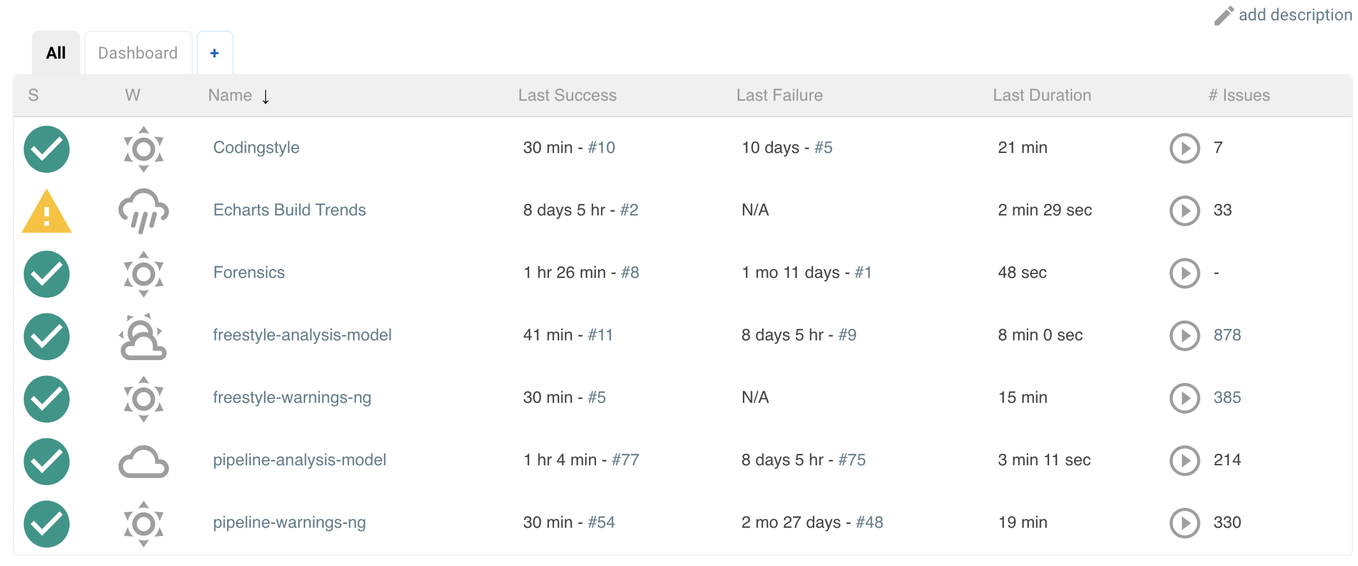Click the cloud weather icon for pipeline-analysis-model
Image resolution: width=1358 pixels, height=566 pixels.
pyautogui.click(x=144, y=462)
